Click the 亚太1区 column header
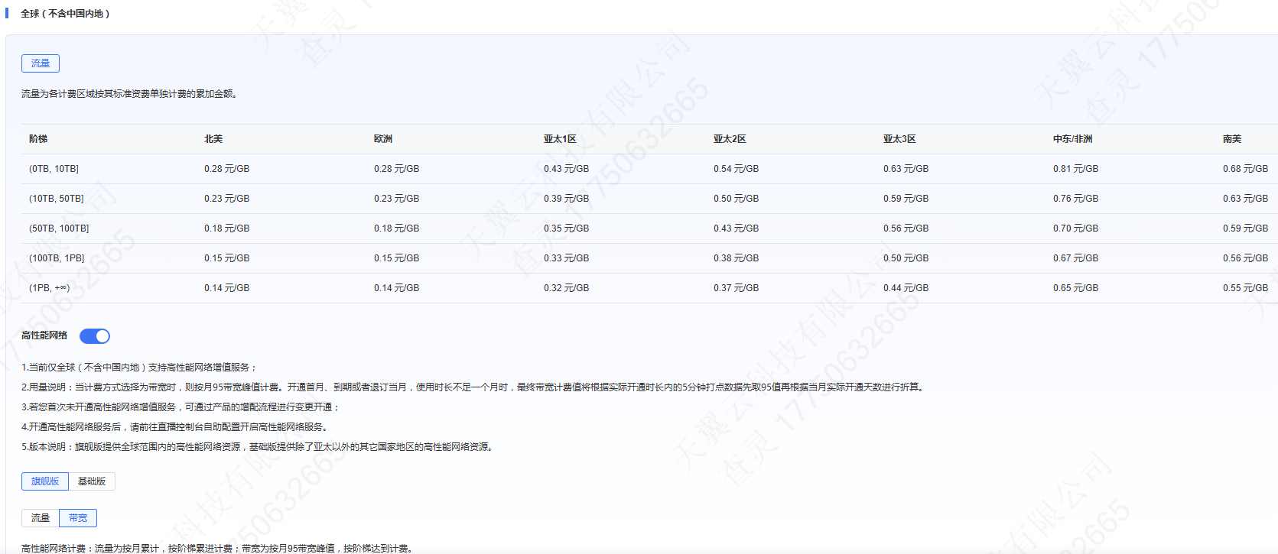The width and height of the screenshot is (1278, 554). (x=560, y=139)
